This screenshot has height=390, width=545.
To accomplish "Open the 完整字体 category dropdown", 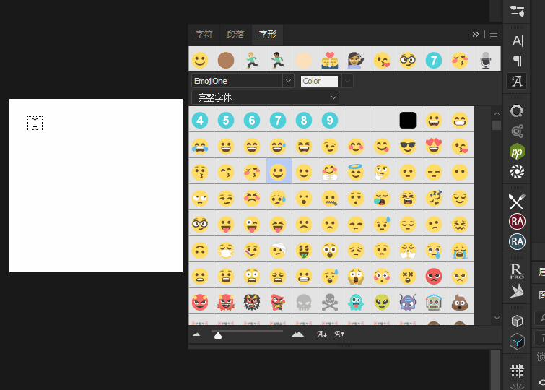I will click(x=265, y=97).
